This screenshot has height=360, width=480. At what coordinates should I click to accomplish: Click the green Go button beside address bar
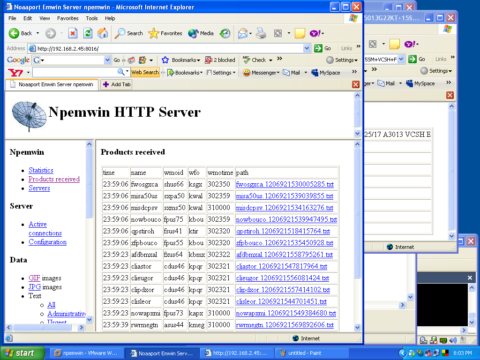click(x=323, y=48)
